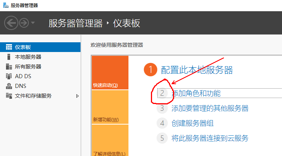Select 仪表板 in the sidebar
This screenshot has height=156, width=282.
tap(40, 47)
